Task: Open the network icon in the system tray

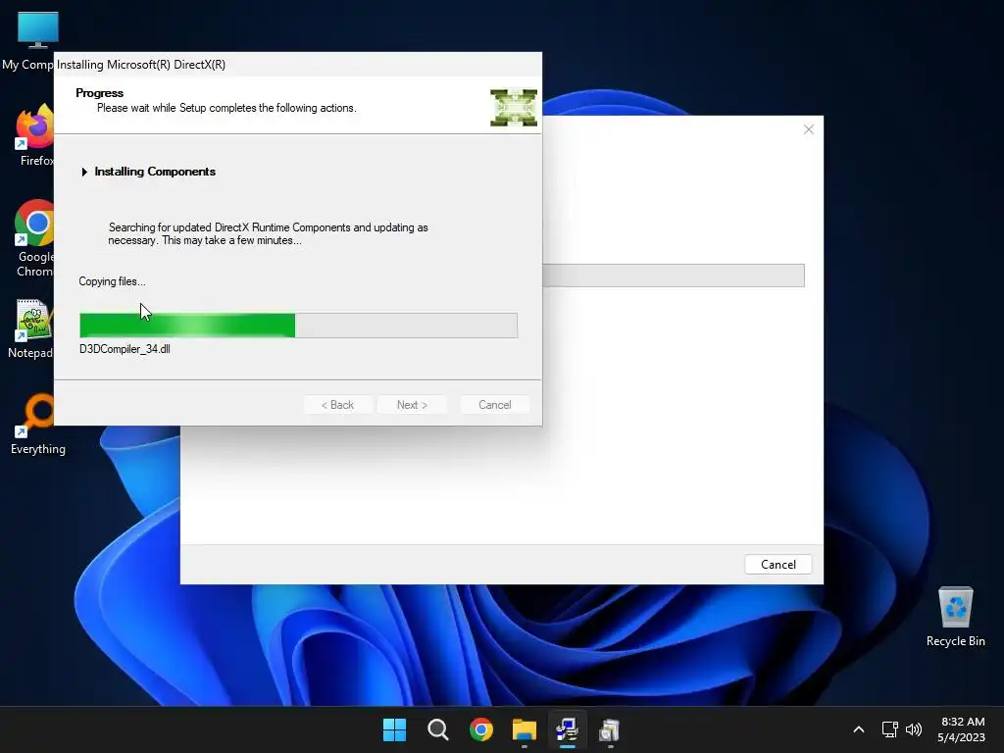Action: click(x=889, y=729)
